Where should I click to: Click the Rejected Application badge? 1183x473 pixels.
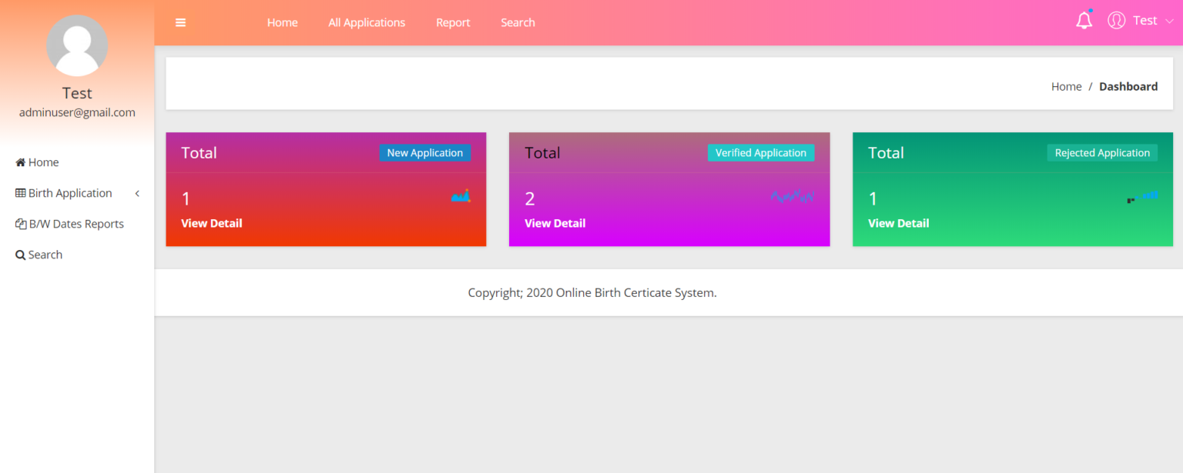1102,152
